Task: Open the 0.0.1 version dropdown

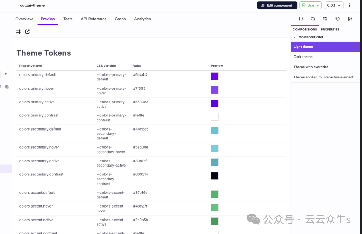Action: (x=334, y=5)
